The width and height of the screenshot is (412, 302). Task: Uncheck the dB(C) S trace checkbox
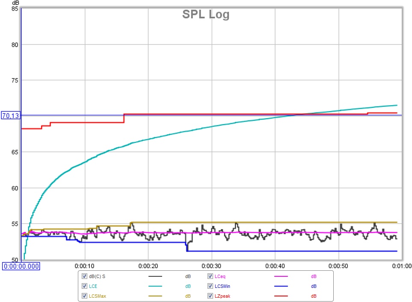[x=84, y=276]
